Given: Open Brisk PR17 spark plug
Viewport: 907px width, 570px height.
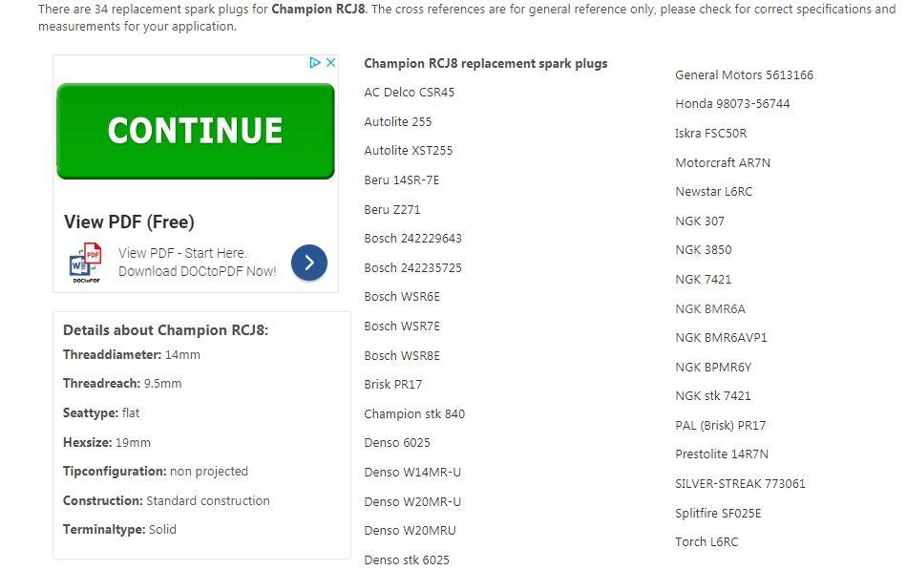Looking at the screenshot, I should coord(392,385).
